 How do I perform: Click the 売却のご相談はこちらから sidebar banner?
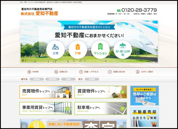click(145, 96)
